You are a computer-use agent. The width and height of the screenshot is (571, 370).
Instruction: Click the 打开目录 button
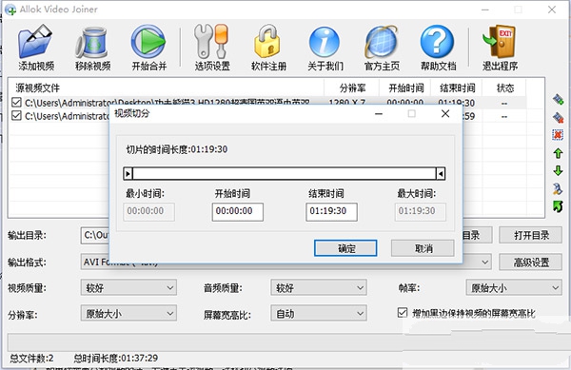(x=531, y=235)
